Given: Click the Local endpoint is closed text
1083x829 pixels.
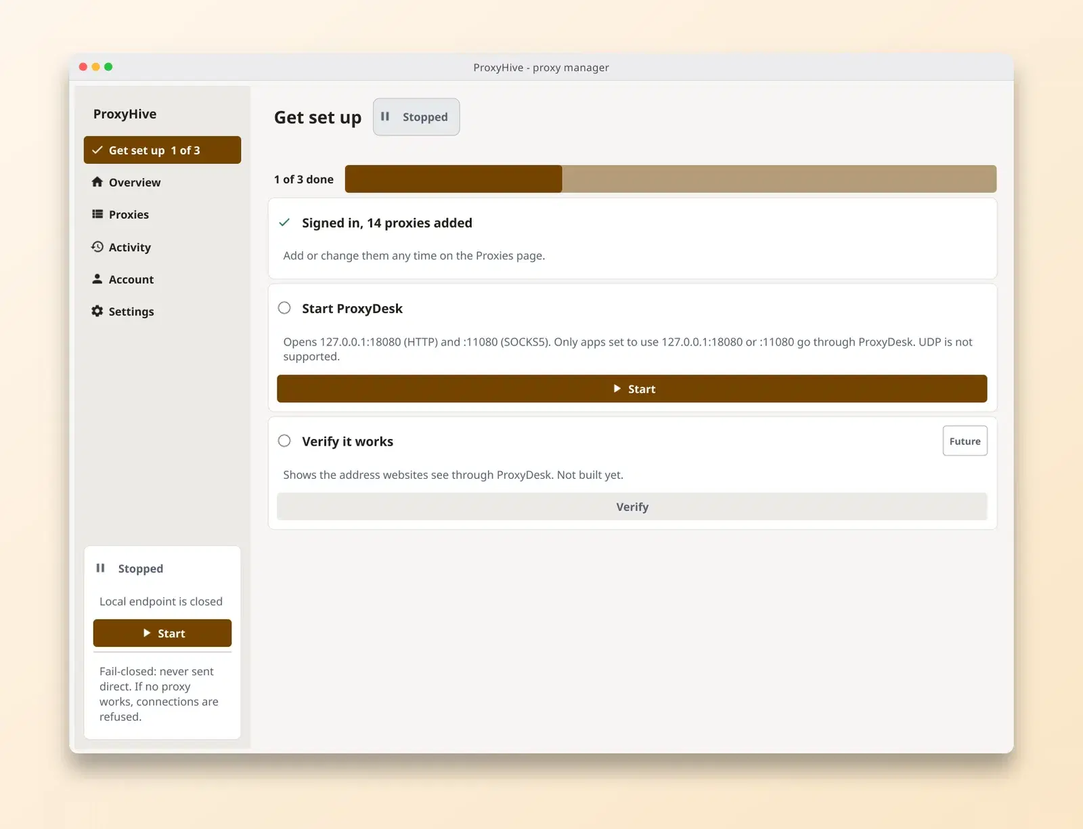Looking at the screenshot, I should point(161,601).
